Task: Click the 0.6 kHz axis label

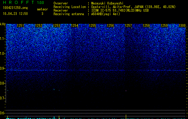Action: (3, 113)
